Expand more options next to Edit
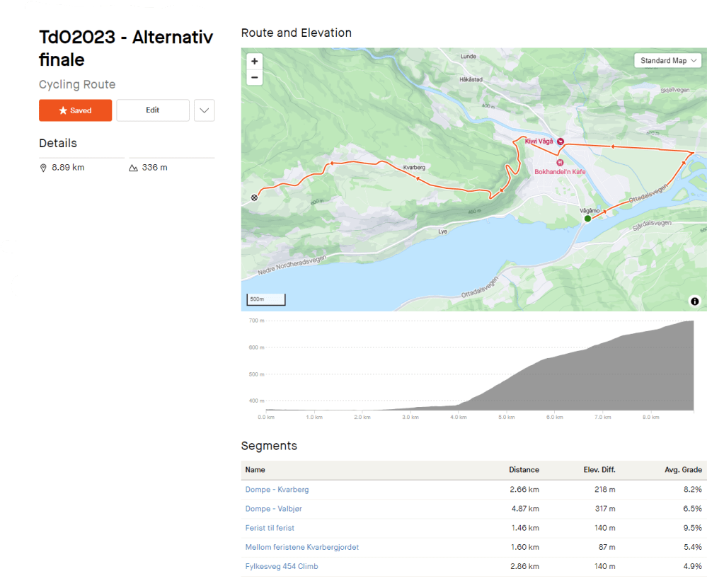Viewport: 724px width, 581px height. click(204, 110)
